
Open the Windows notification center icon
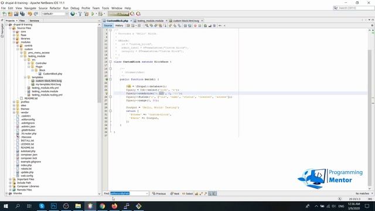click(367, 206)
